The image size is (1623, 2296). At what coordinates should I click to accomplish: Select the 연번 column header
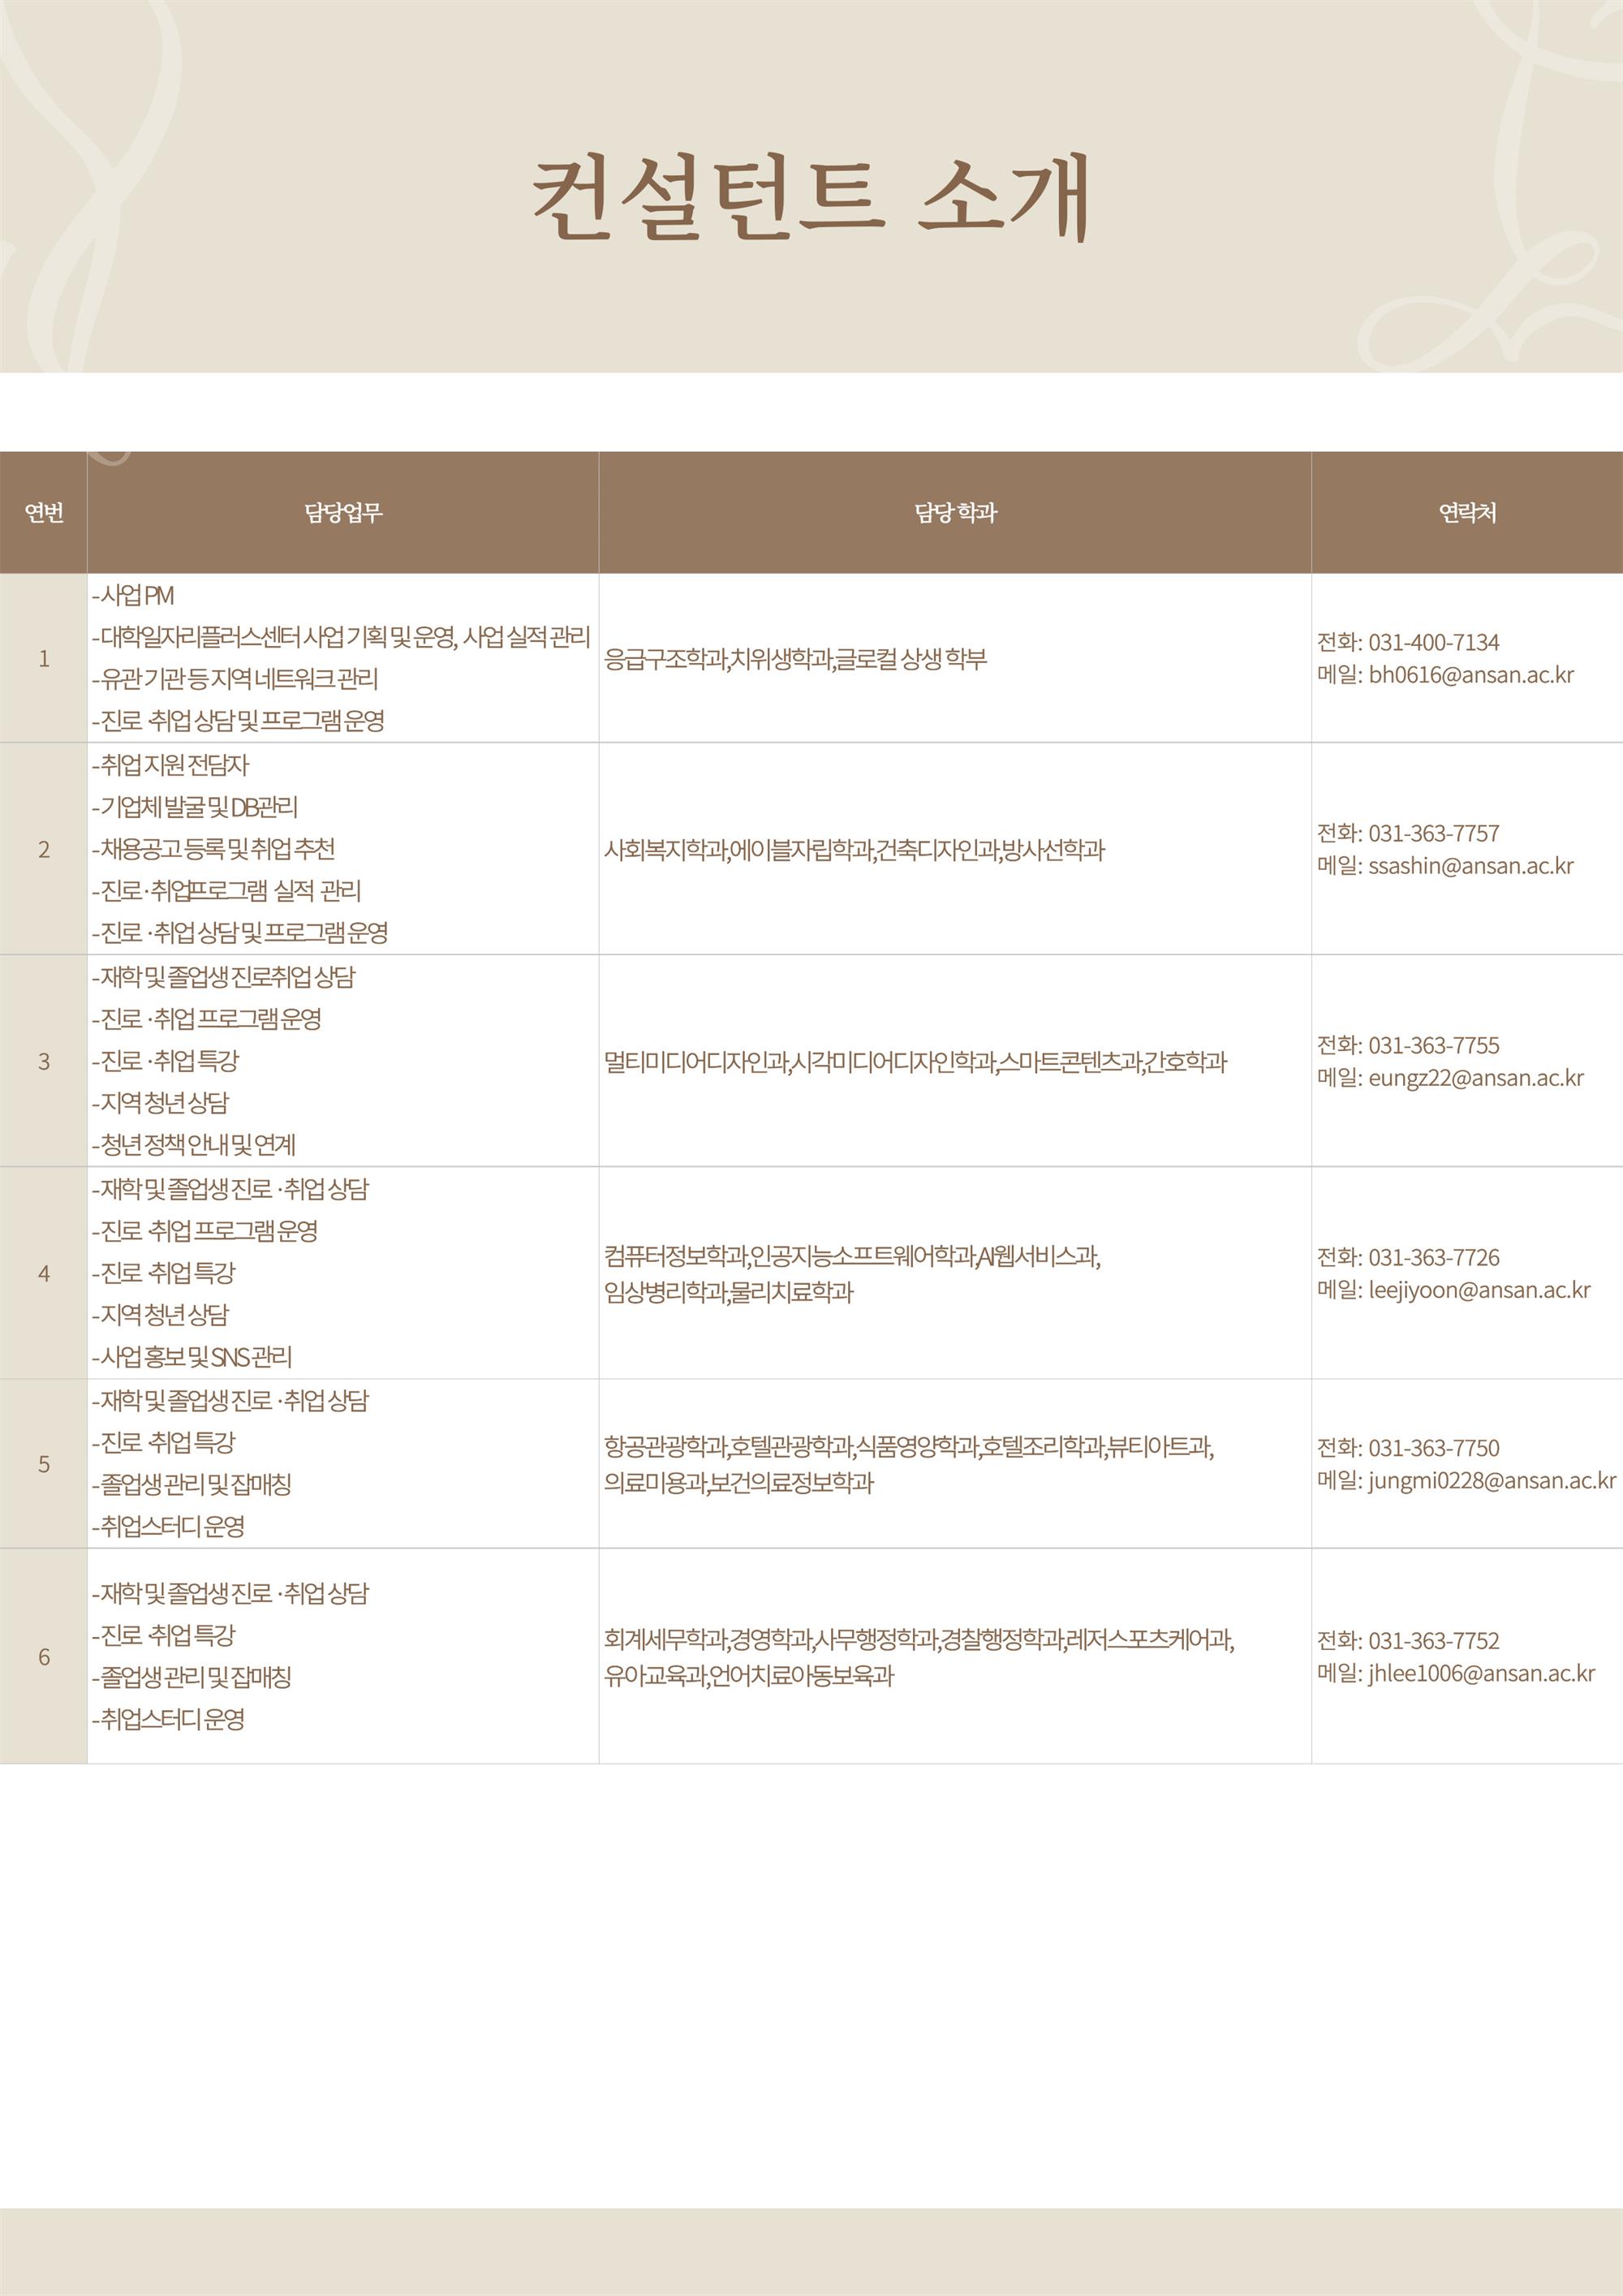click(44, 513)
